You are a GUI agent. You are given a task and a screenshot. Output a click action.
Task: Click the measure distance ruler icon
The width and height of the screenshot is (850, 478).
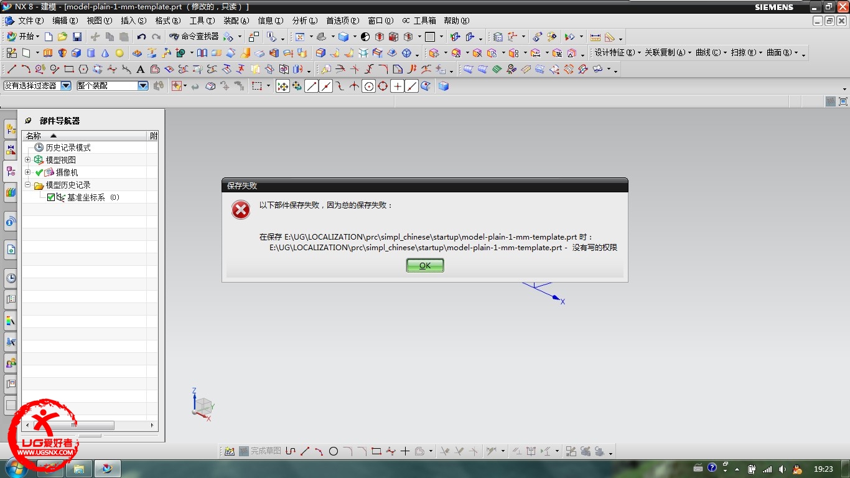595,37
